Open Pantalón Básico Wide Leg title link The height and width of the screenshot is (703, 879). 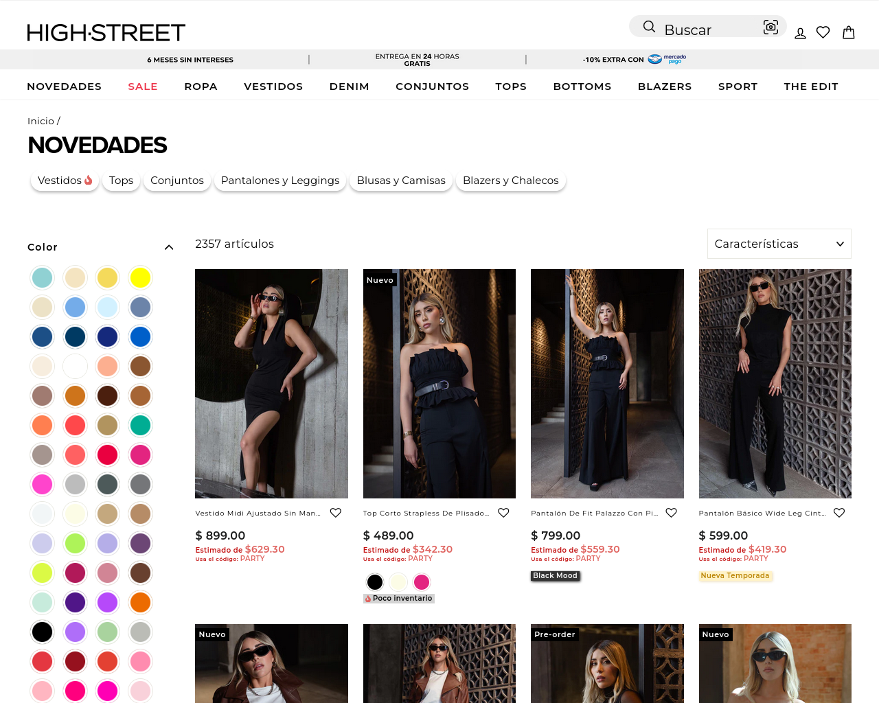click(x=762, y=514)
